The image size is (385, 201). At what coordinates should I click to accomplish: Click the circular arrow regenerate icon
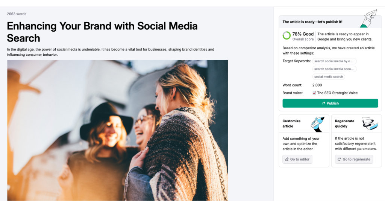pos(340,160)
